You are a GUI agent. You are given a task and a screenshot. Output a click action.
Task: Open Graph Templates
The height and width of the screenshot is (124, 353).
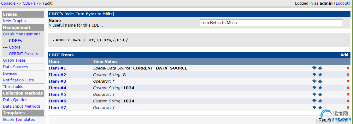click(x=19, y=120)
